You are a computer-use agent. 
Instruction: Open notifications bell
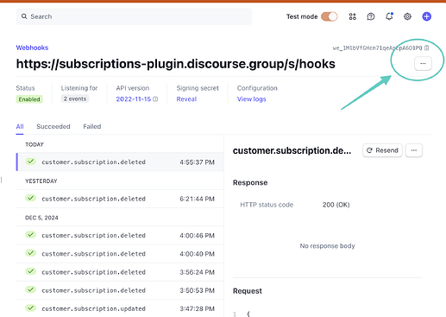[x=389, y=16]
